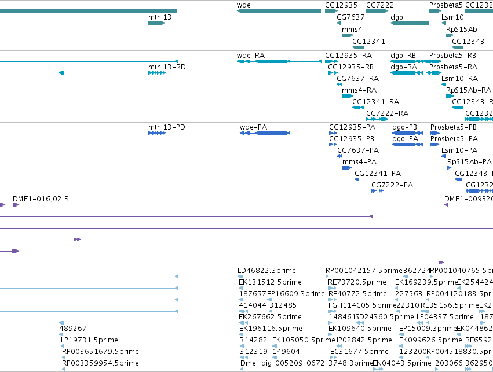Select the RP003359954.5prime EST label
The image size is (493, 372).
point(100,363)
